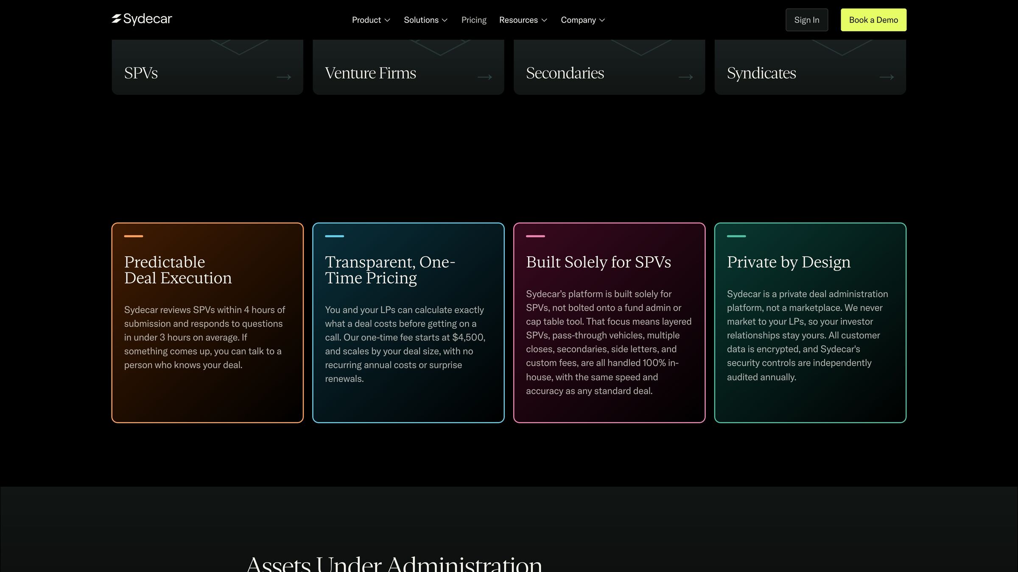Image resolution: width=1018 pixels, height=572 pixels.
Task: Click the Private by Design heading
Action: click(x=789, y=262)
